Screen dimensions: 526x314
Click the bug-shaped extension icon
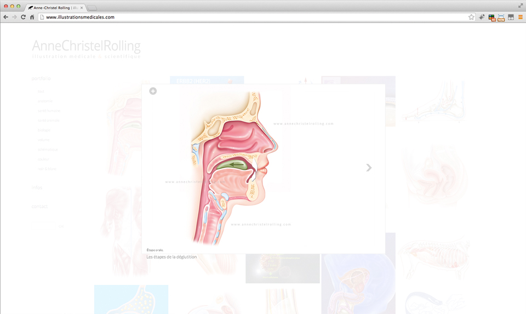(482, 17)
